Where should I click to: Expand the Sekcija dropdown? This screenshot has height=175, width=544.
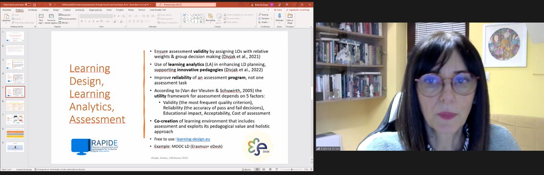click(64, 23)
